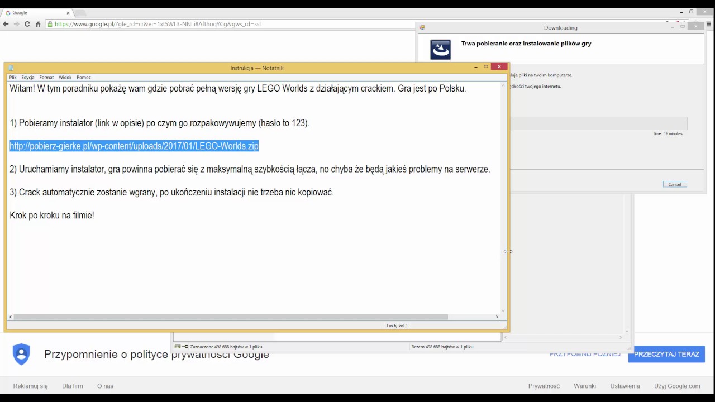
Task: Open the Chrome home page icon
Action: (38, 24)
